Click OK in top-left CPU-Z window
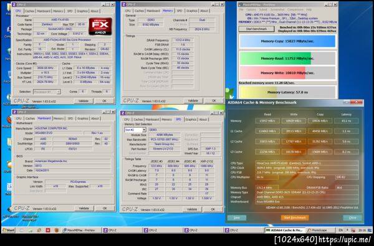Image resolution: width=374 pixels, height=246 pixels. point(104,101)
